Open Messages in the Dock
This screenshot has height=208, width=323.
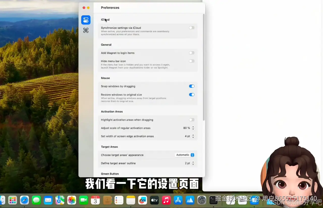click(36, 200)
